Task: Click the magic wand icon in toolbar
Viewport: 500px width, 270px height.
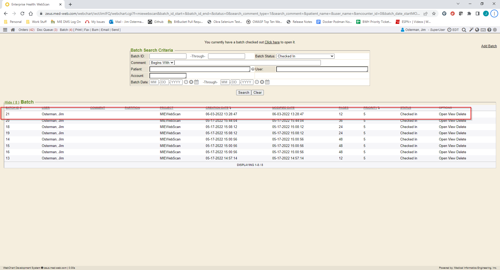Action: [x=471, y=30]
